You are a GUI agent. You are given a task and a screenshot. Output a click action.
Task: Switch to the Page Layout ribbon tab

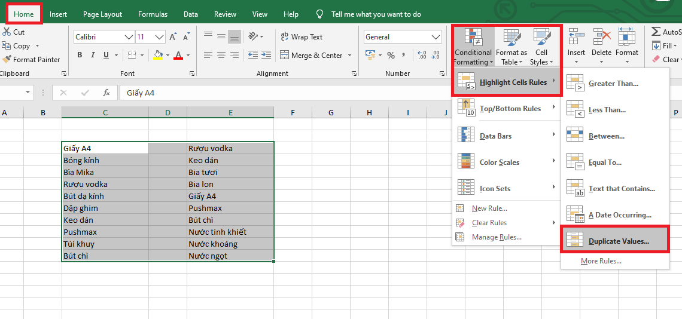point(102,14)
